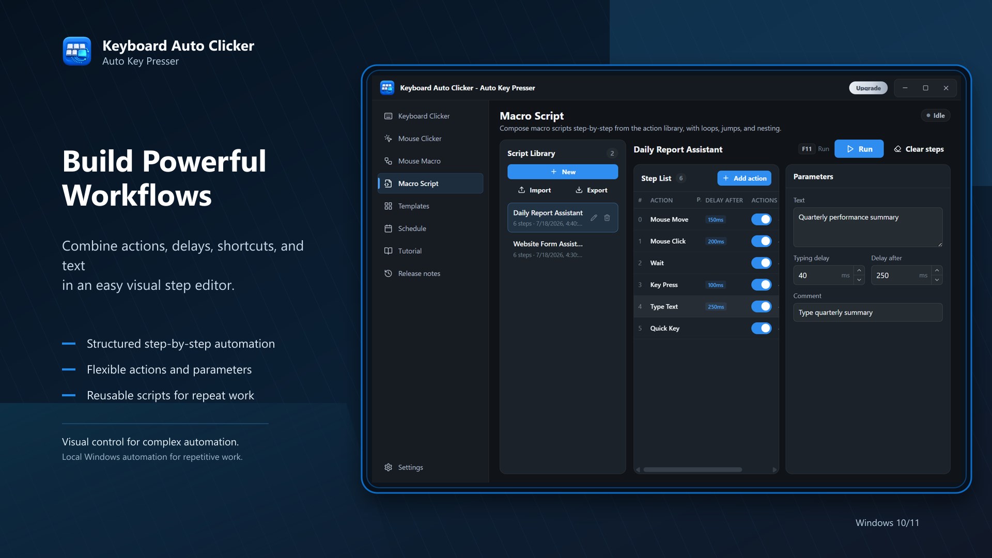992x558 pixels.
Task: Click the Templates grid icon
Action: [x=388, y=206]
